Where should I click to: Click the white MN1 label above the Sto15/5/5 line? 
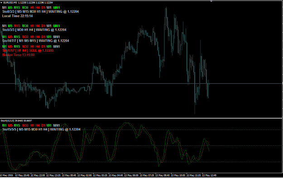pyautogui.click(x=57, y=125)
